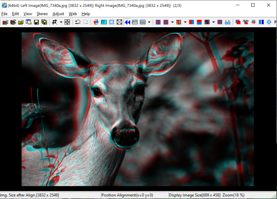This screenshot has width=277, height=199.
Task: Click the FIT to window button
Action: click(135, 22)
